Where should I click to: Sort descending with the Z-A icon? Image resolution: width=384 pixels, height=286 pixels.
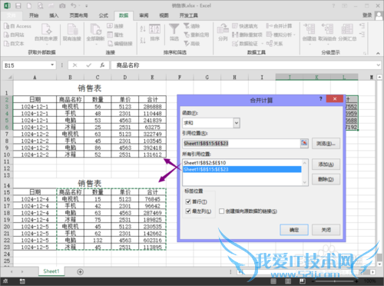(x=143, y=40)
